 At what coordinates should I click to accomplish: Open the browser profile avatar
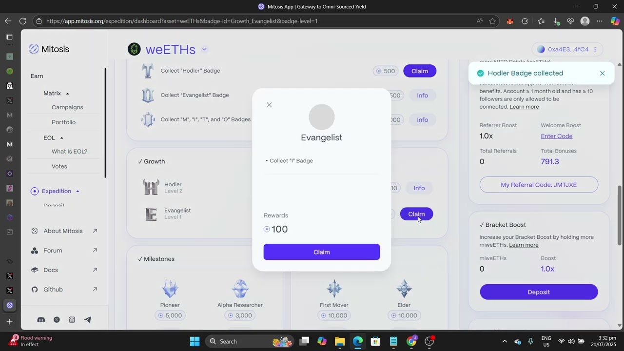click(585, 21)
